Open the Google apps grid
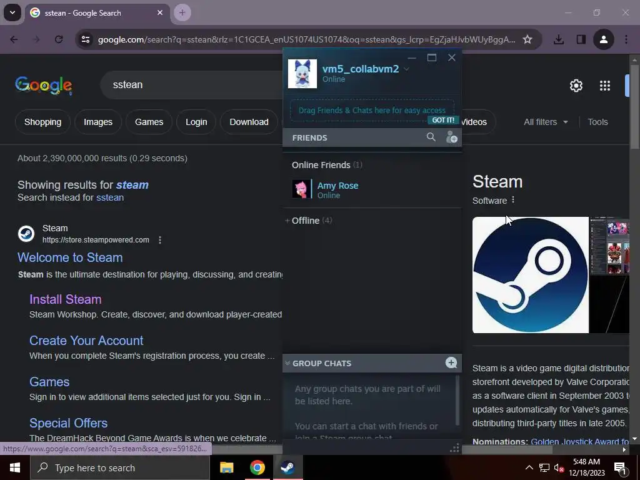Viewport: 640px width, 480px height. tap(604, 85)
